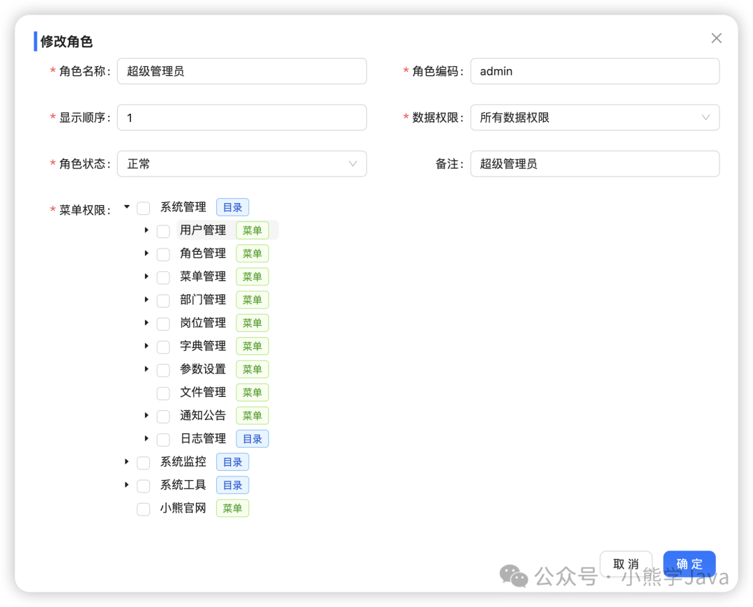
Task: Expand the 角色管理 node
Action: pos(146,253)
